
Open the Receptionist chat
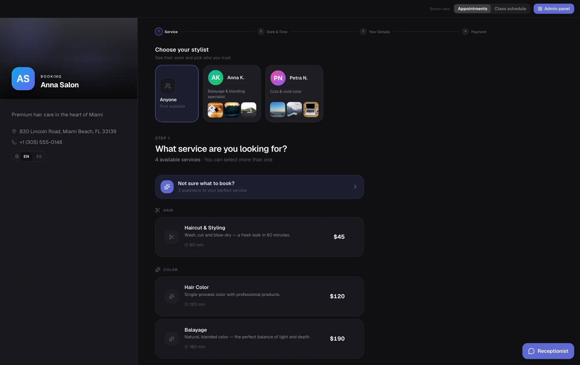[x=548, y=351]
